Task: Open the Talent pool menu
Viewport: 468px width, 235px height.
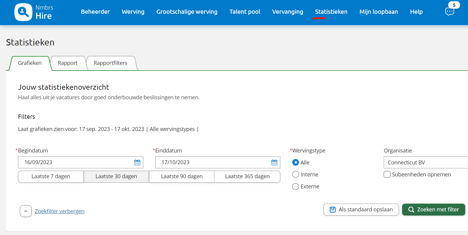Action: point(245,12)
